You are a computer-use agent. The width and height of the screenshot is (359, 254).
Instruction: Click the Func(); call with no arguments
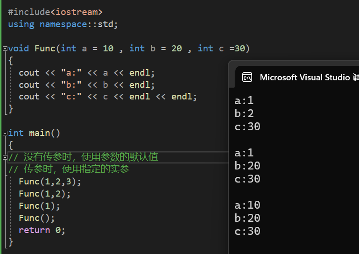[x=37, y=218]
